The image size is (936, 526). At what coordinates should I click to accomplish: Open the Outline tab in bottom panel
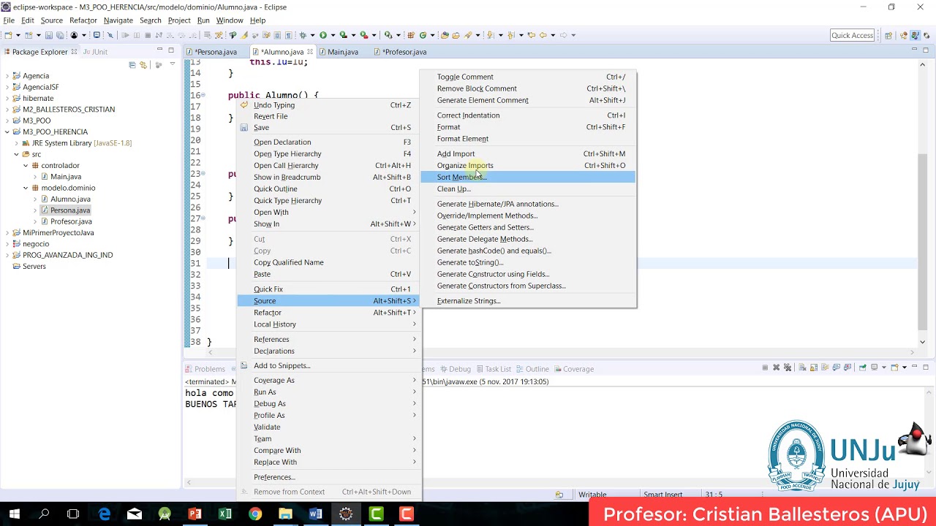532,369
